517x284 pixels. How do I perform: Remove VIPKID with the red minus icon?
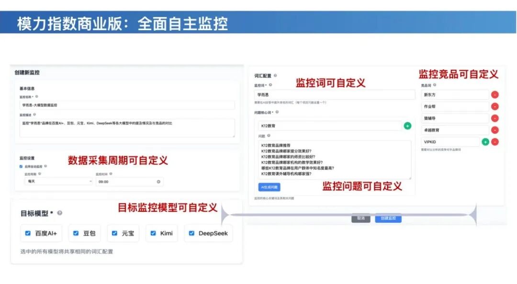495,142
